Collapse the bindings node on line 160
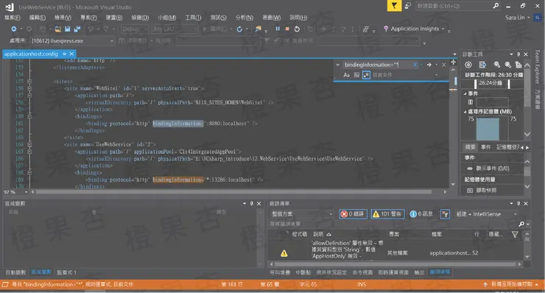545x293 pixels. [29, 116]
